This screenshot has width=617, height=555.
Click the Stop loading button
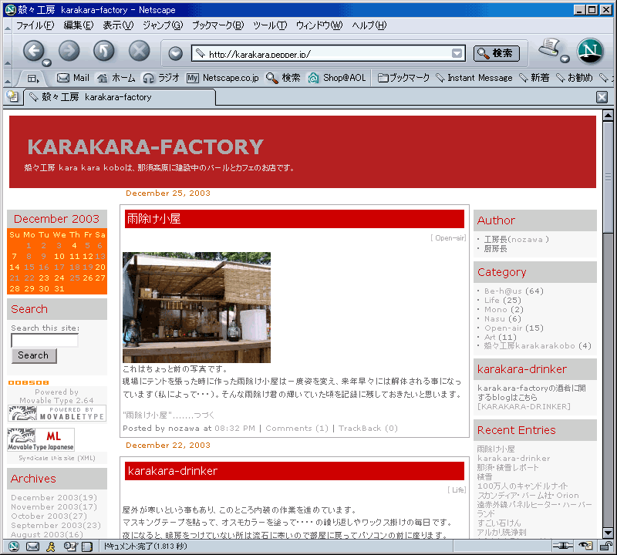(140, 50)
